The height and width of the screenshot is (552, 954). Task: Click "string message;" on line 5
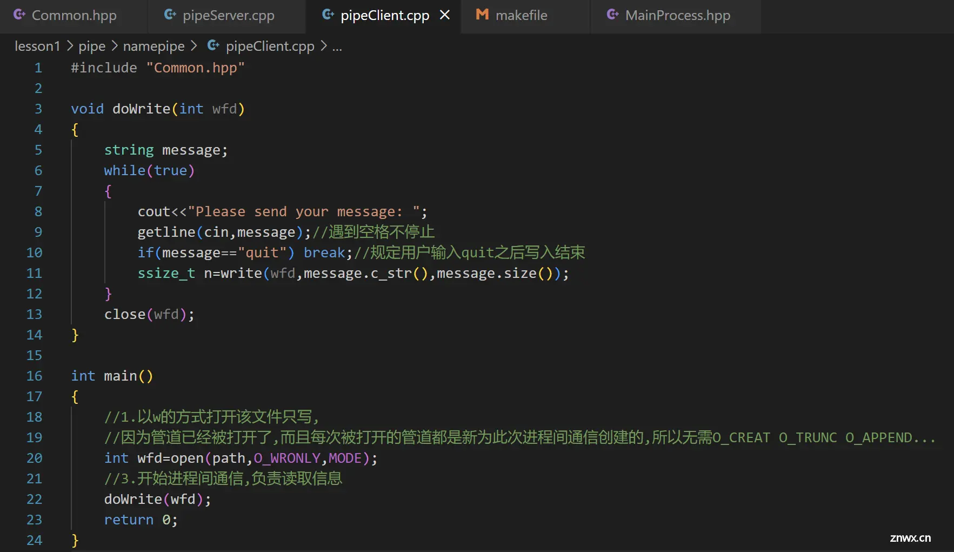click(x=166, y=150)
